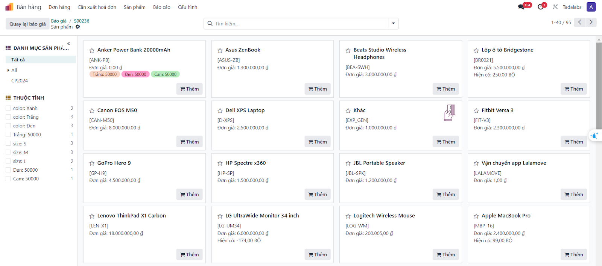Star Beats Studio Wireless Headphones
The height and width of the screenshot is (266, 602).
348,50
